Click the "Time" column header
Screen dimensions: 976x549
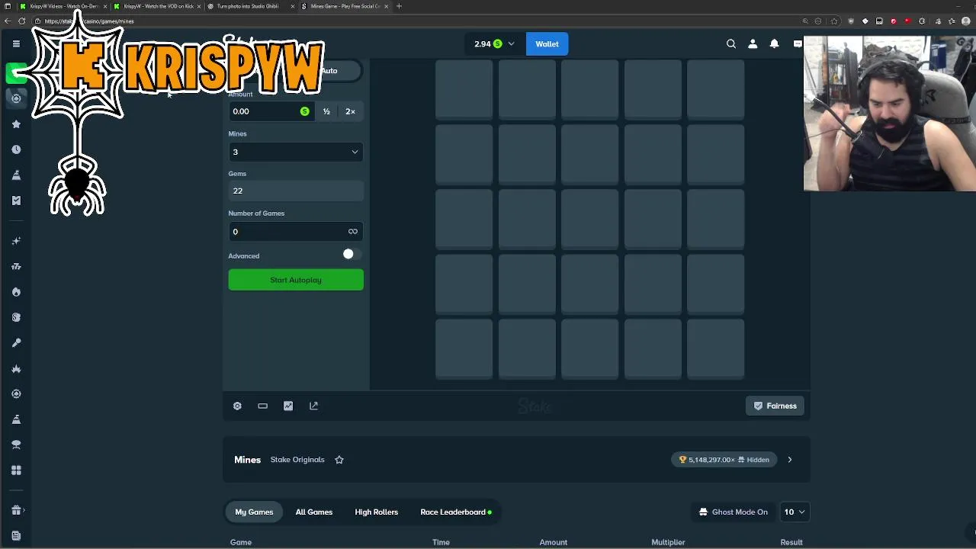point(441,542)
